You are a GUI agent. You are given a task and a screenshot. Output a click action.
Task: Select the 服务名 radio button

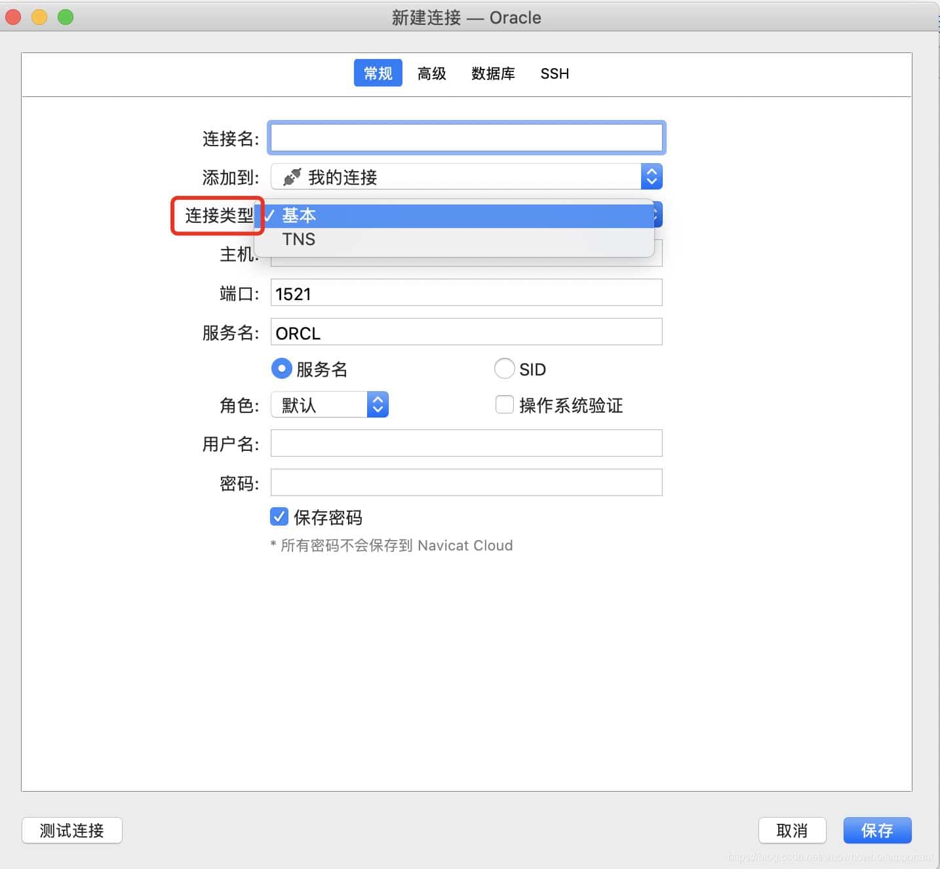pyautogui.click(x=281, y=368)
